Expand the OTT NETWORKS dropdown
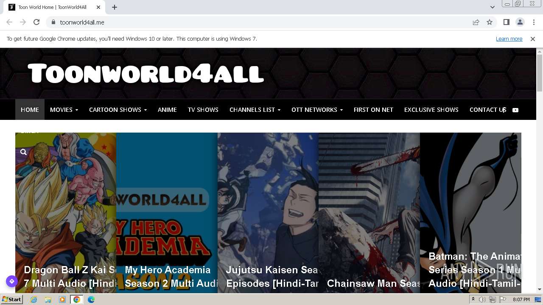 pyautogui.click(x=317, y=110)
